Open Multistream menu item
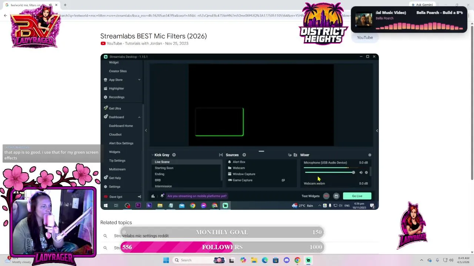Viewport: 474px width, 266px height. coord(117,169)
